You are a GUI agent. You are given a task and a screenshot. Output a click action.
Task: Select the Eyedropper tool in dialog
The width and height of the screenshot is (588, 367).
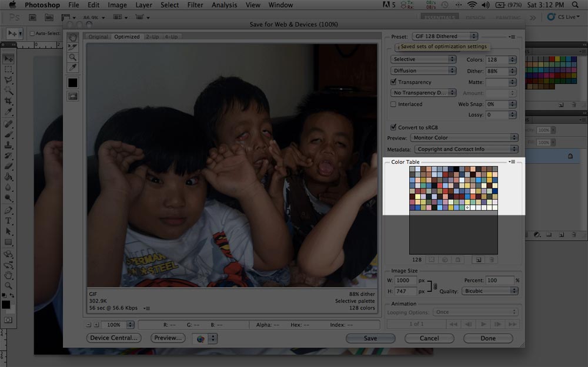pos(73,68)
